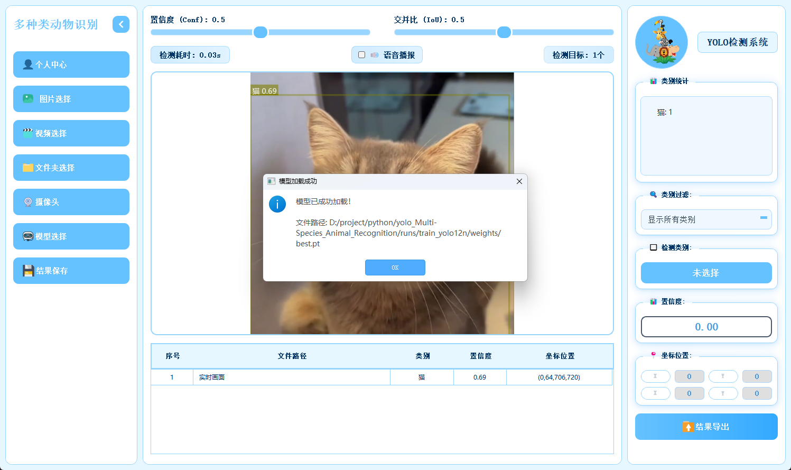Click the 多种类动物识别 sidebar title
This screenshot has height=470, width=791.
56,24
